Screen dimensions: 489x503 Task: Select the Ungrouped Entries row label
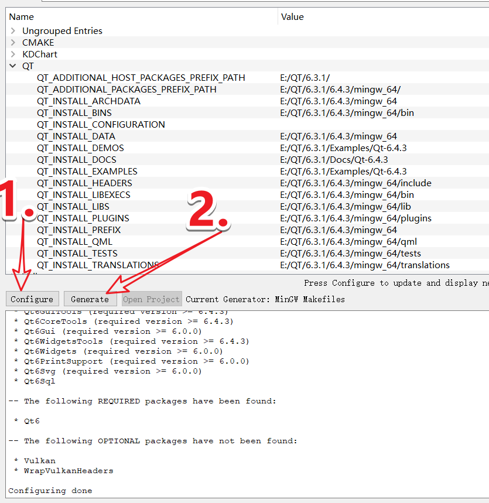click(x=62, y=31)
